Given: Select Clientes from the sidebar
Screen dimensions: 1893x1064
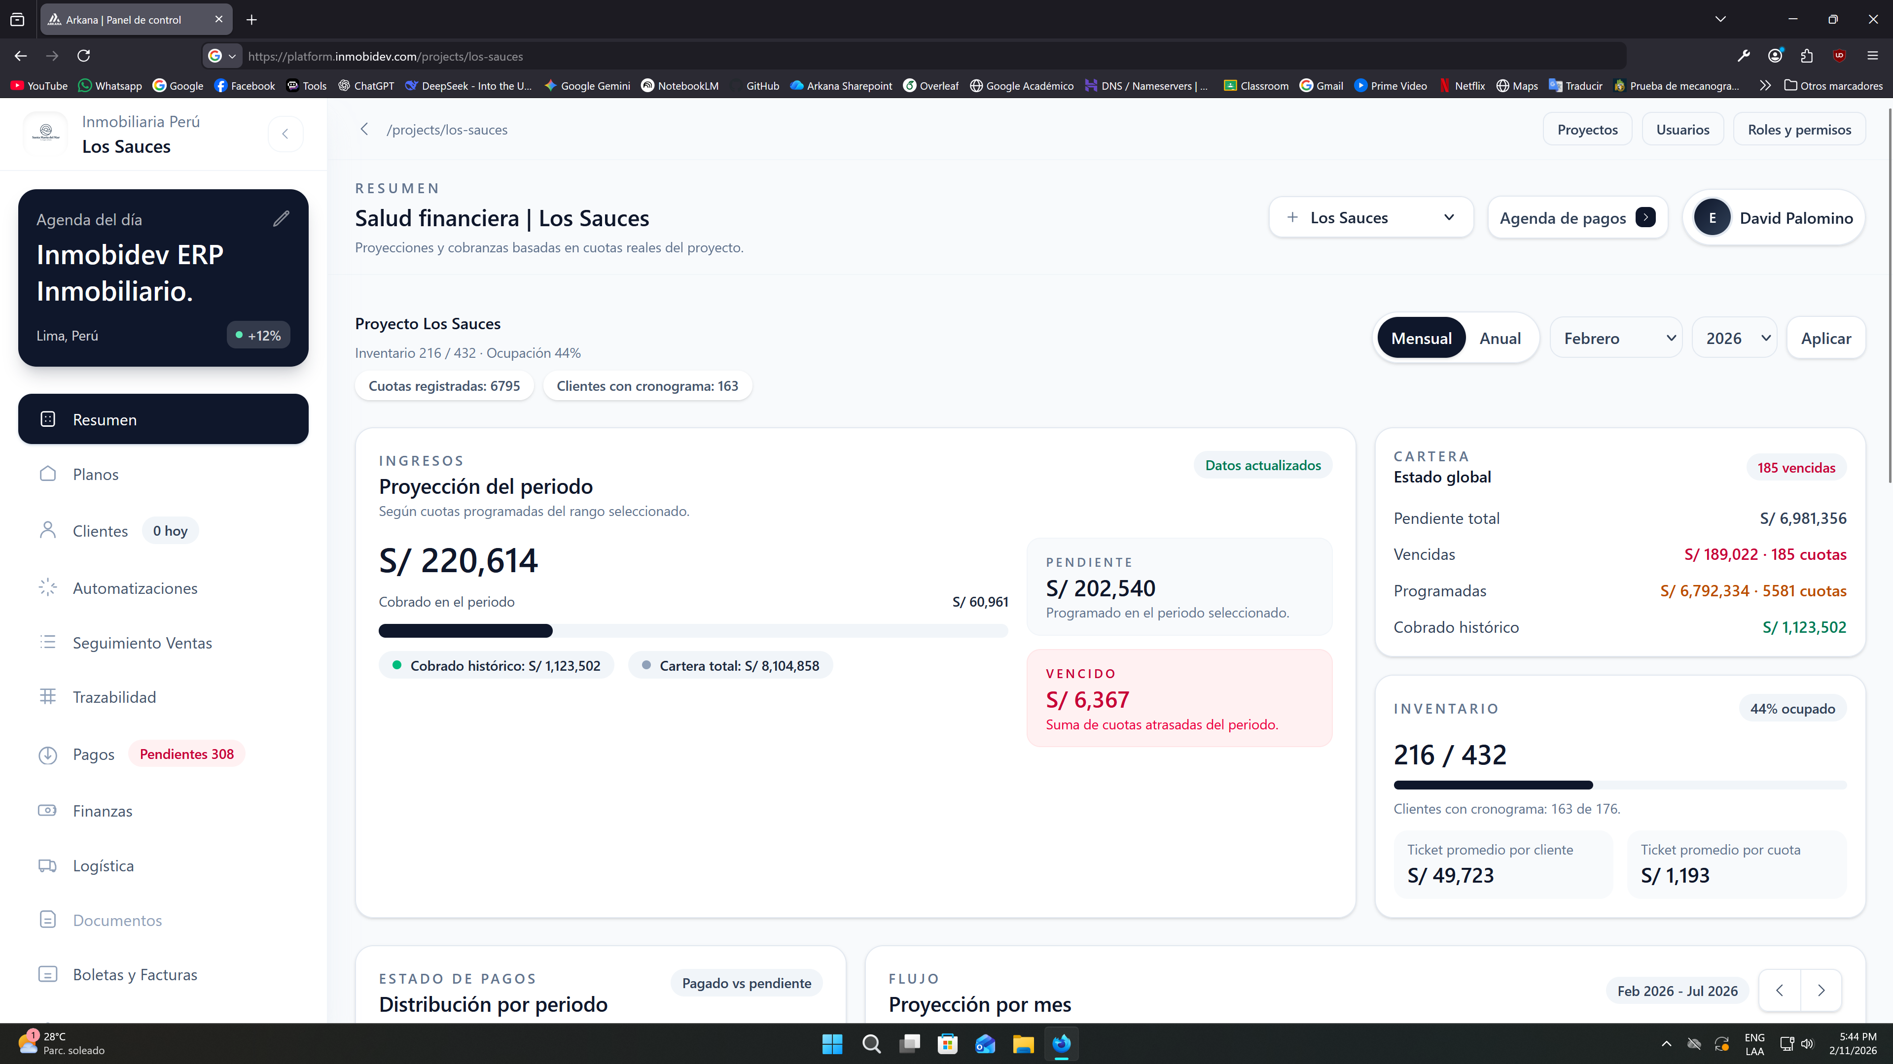Looking at the screenshot, I should [100, 530].
